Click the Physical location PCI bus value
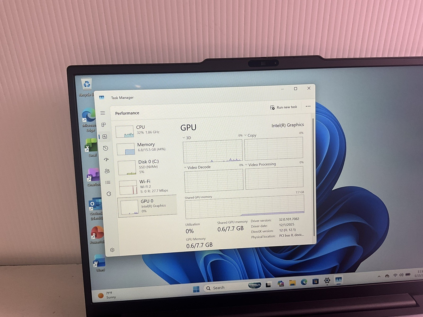This screenshot has width=423, height=317. pyautogui.click(x=292, y=235)
